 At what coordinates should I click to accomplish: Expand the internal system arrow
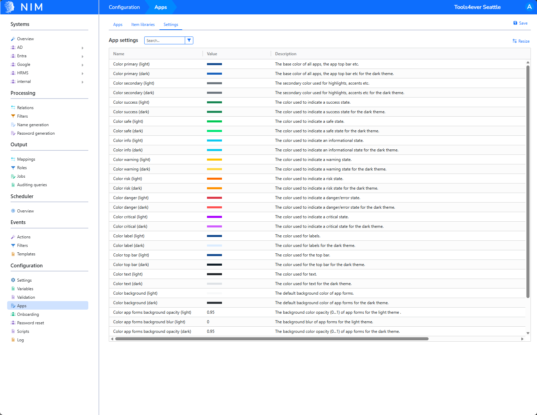coord(83,82)
